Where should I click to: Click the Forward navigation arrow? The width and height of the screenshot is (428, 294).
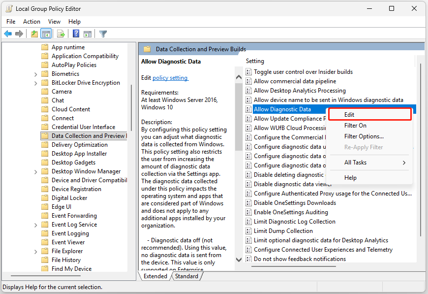[x=19, y=33]
